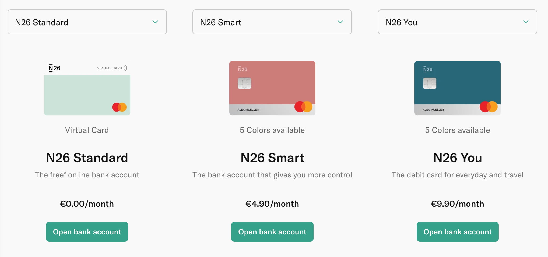
Task: Expand the N26 Standard dropdown chevron
Action: pyautogui.click(x=155, y=22)
